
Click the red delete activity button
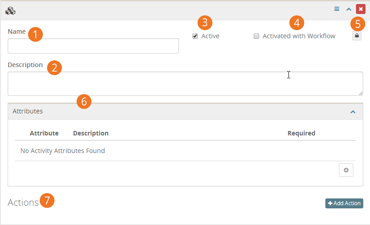pyautogui.click(x=361, y=9)
